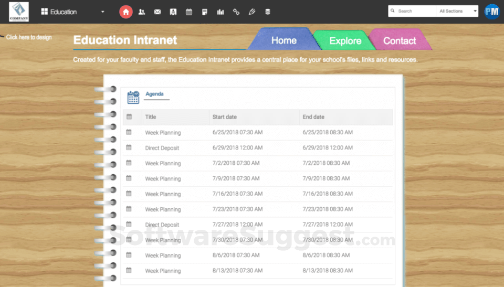Click start date 6/25/2018 07:30 AM

[237, 132]
